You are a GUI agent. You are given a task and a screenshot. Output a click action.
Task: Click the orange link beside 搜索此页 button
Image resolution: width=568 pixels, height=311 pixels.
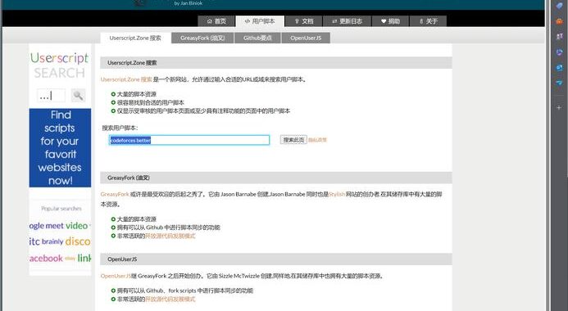(x=317, y=140)
